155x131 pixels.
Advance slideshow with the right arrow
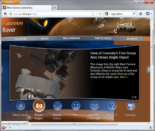pyautogui.click(x=149, y=69)
